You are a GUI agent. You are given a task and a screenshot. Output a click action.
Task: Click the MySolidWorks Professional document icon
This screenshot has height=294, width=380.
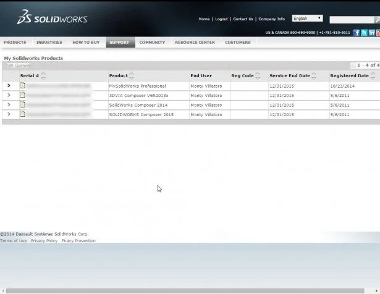23,86
